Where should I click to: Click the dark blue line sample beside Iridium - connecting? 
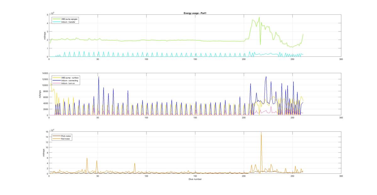tap(57, 81)
